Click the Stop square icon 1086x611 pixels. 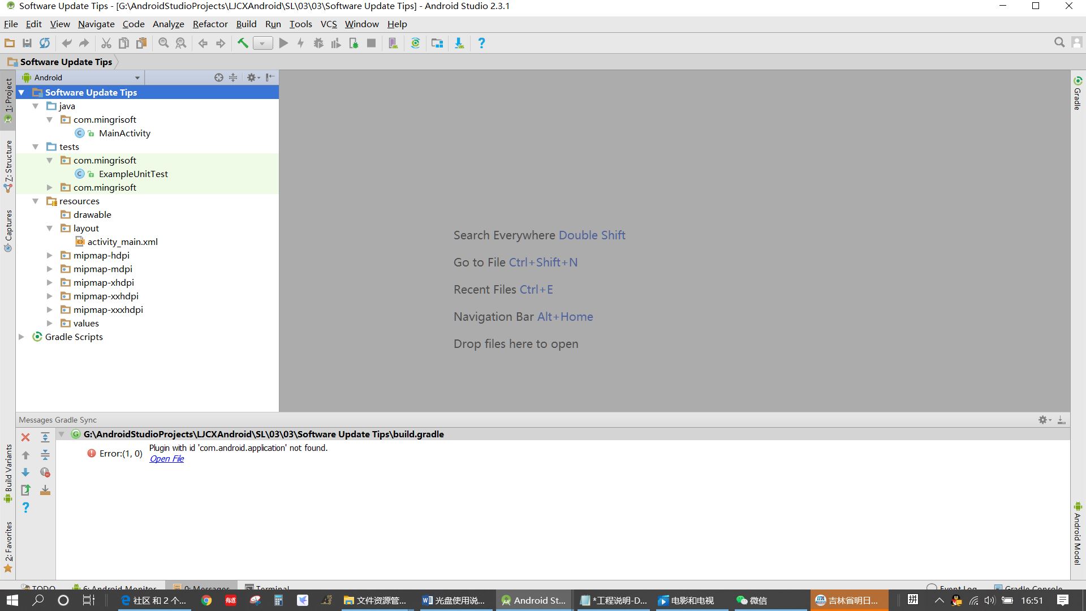click(371, 43)
